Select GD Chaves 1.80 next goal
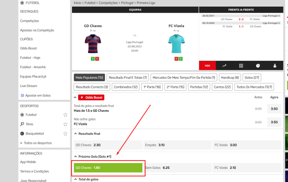 coord(108,168)
